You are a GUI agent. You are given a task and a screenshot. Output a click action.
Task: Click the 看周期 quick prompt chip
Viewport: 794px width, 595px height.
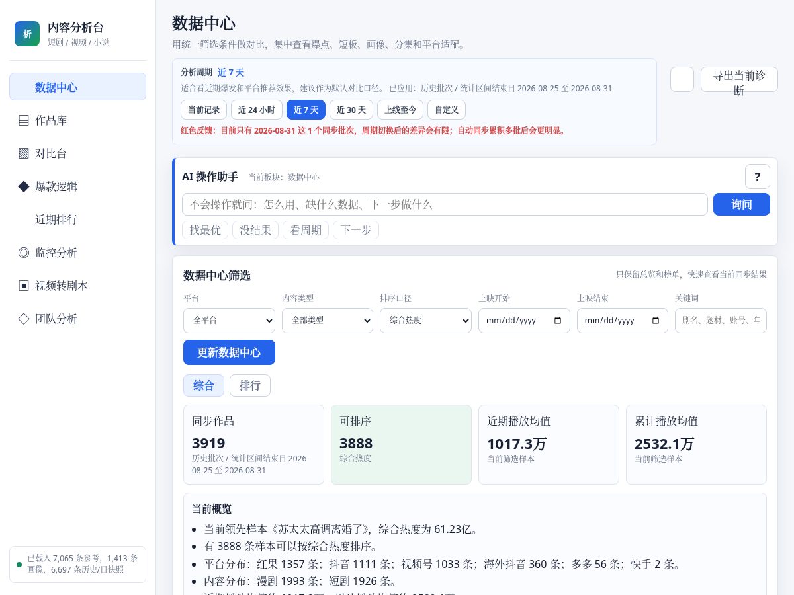[306, 230]
